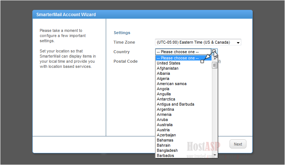
Task: Select Argentina from the list
Action: coord(166,109)
